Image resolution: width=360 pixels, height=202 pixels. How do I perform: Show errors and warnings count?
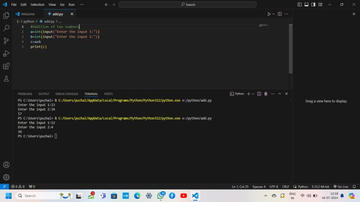pos(18,187)
